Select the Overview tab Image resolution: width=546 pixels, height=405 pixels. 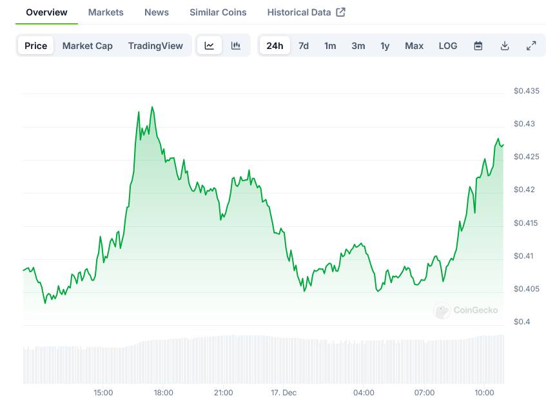(46, 12)
